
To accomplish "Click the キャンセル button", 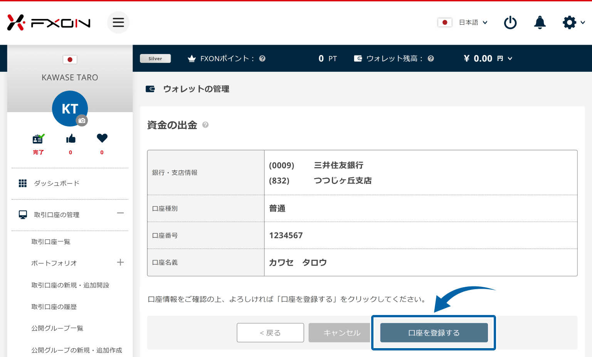I will pyautogui.click(x=339, y=333).
